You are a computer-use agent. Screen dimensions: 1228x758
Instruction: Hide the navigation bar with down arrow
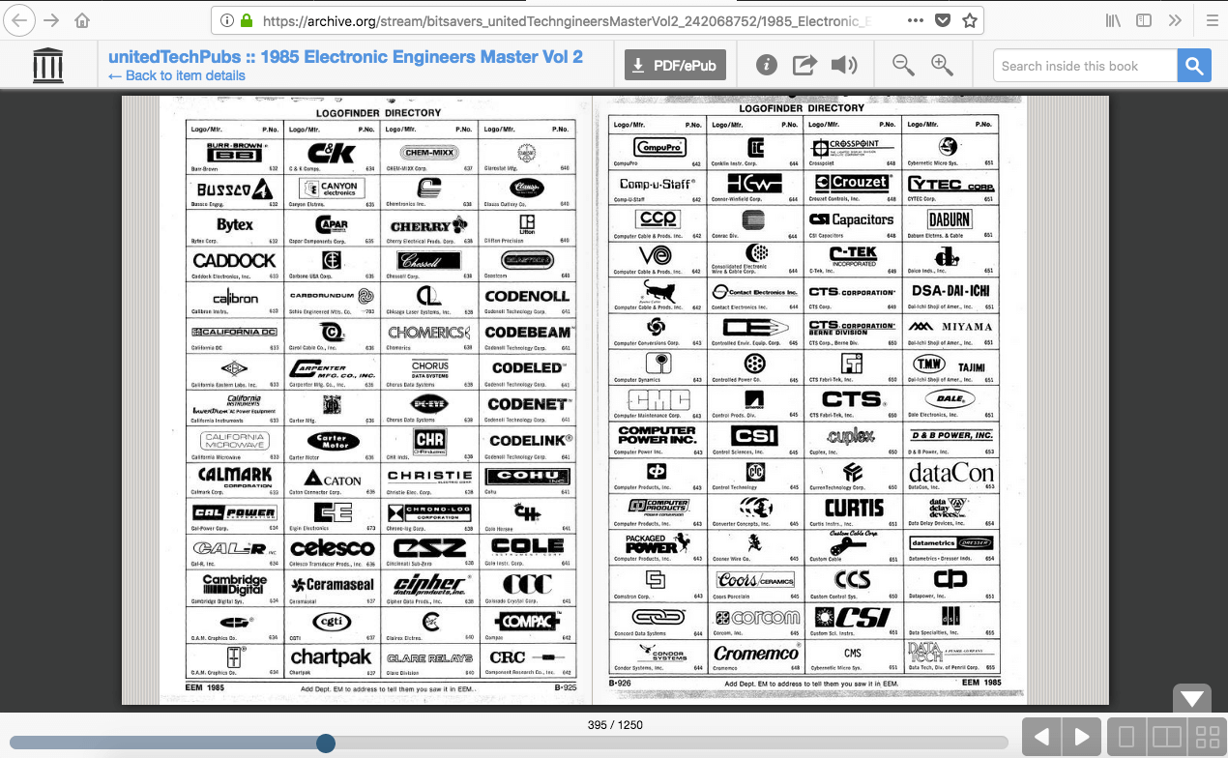tap(1192, 698)
